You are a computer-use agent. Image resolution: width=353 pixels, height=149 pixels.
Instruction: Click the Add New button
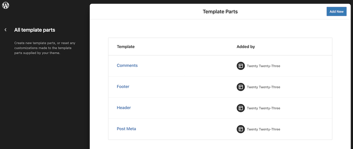pos(336,12)
